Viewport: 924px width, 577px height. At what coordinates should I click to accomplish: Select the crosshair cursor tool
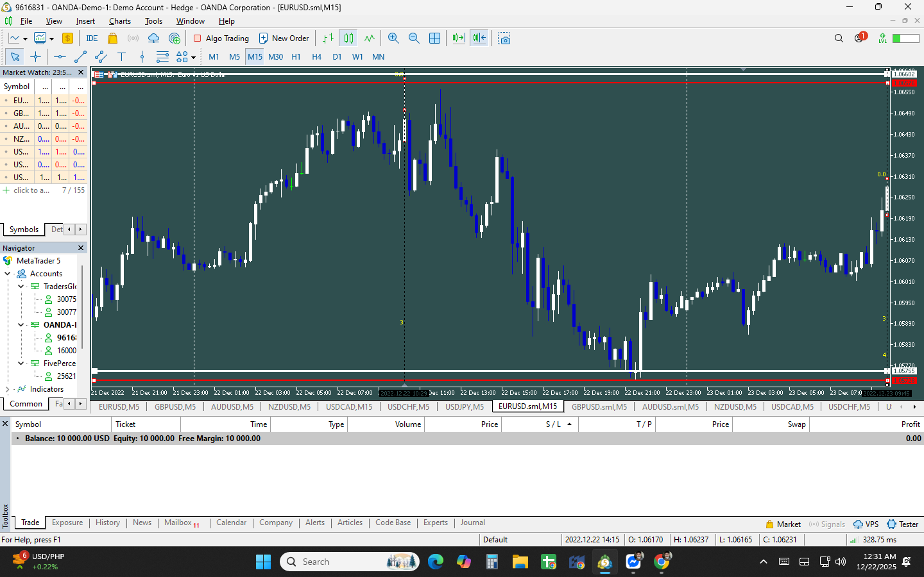pos(35,57)
